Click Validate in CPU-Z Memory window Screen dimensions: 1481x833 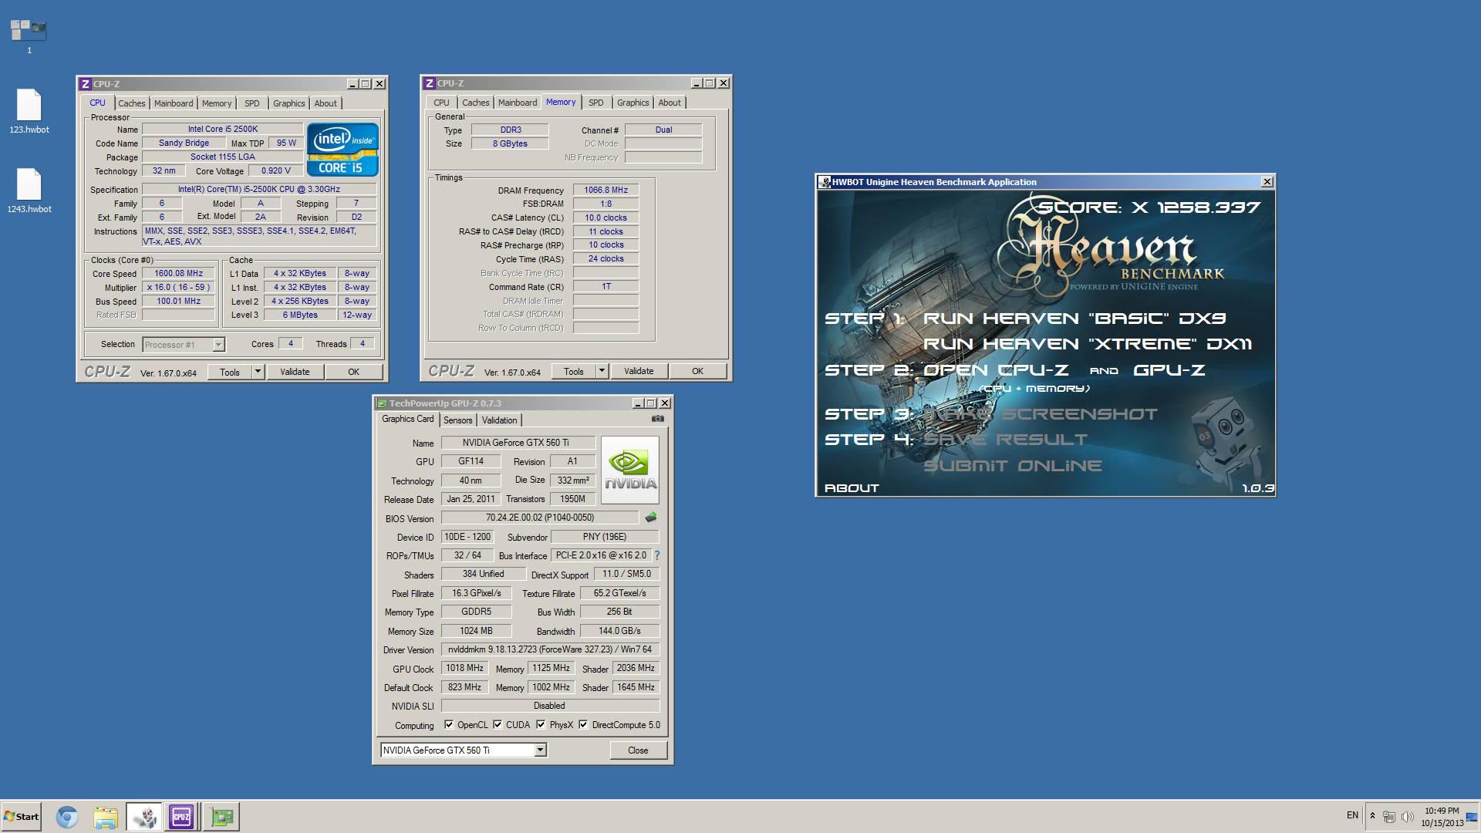[639, 371]
